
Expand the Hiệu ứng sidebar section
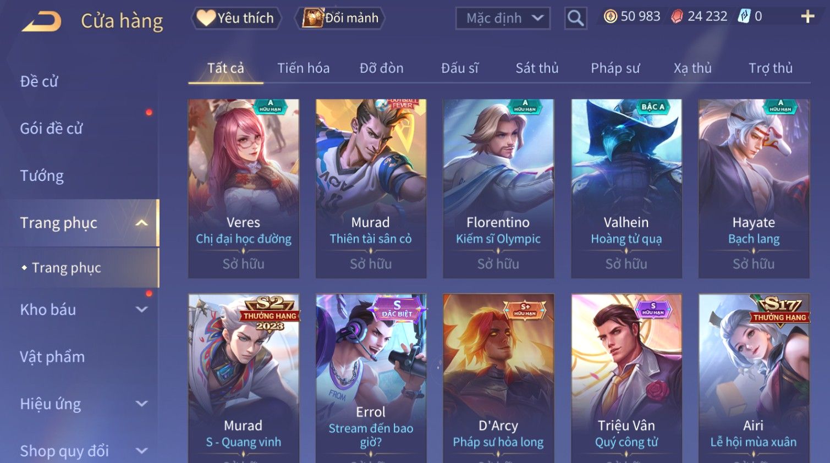pyautogui.click(x=142, y=404)
